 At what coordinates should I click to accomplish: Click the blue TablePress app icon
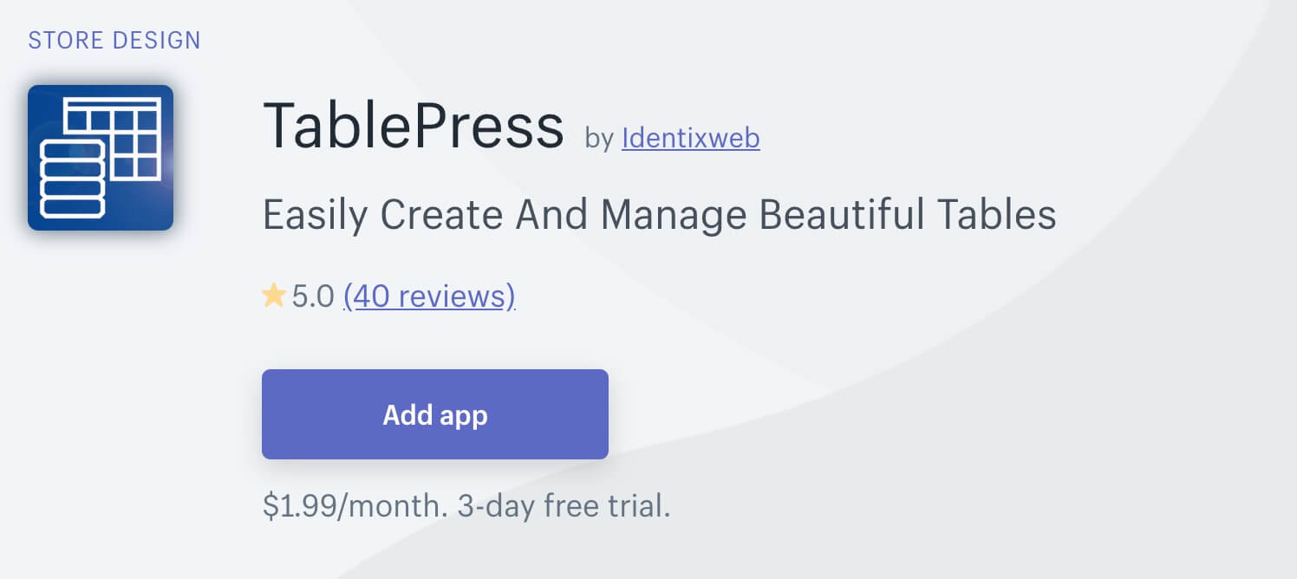(101, 158)
